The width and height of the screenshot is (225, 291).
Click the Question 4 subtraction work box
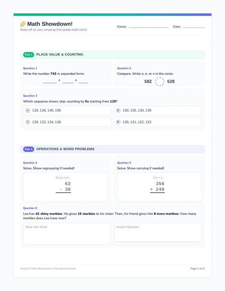pos(65,187)
